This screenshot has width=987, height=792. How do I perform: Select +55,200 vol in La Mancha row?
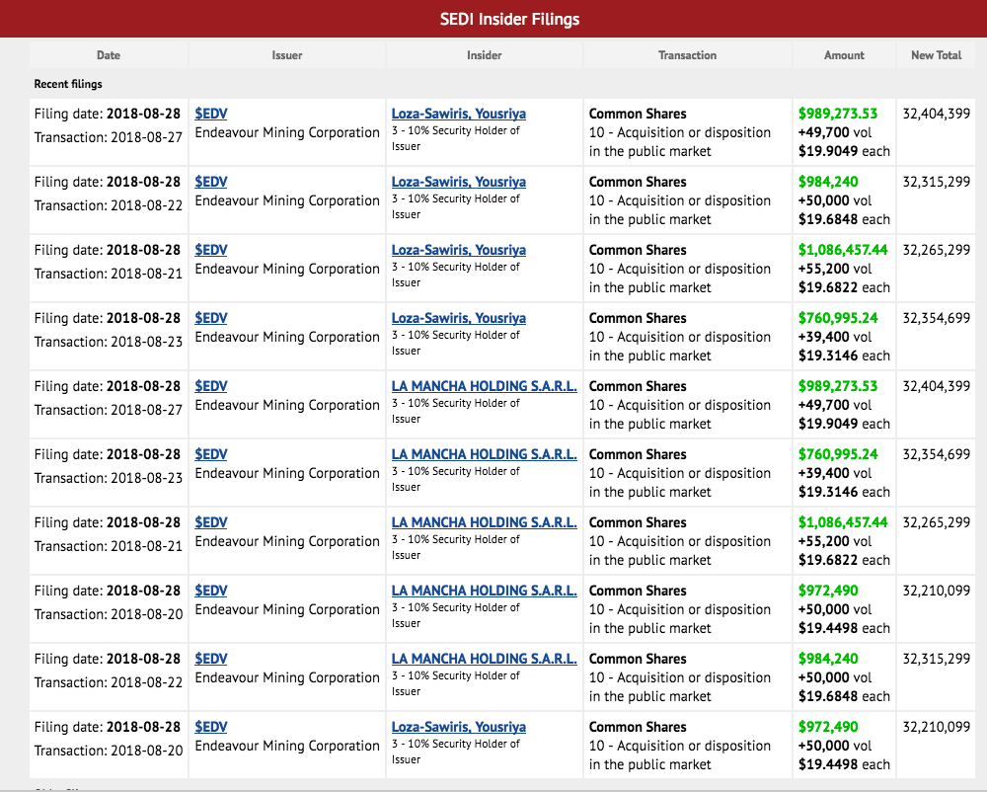835,541
